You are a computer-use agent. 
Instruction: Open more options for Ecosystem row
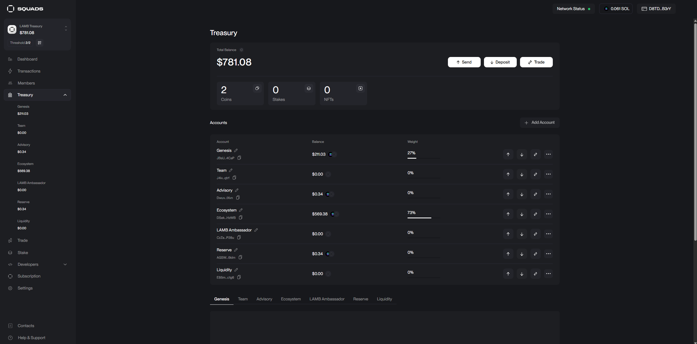548,214
